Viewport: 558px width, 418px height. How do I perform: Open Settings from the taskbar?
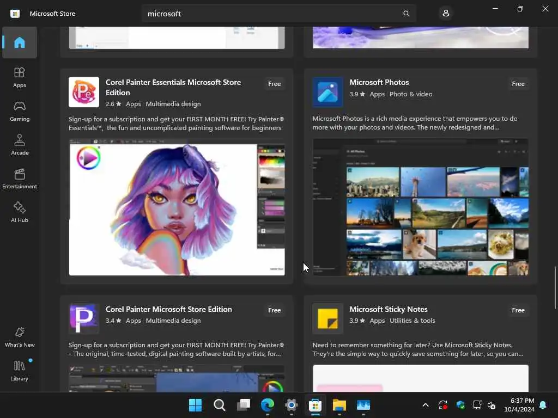tap(292, 405)
